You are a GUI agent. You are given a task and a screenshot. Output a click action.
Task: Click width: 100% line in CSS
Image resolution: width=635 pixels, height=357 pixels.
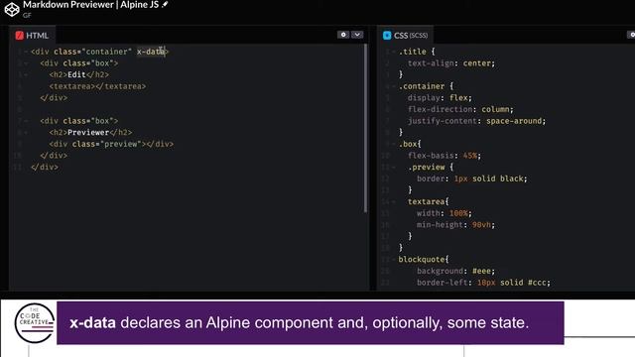click(444, 213)
